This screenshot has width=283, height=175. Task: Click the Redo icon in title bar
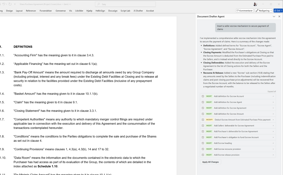[x=10, y=4]
